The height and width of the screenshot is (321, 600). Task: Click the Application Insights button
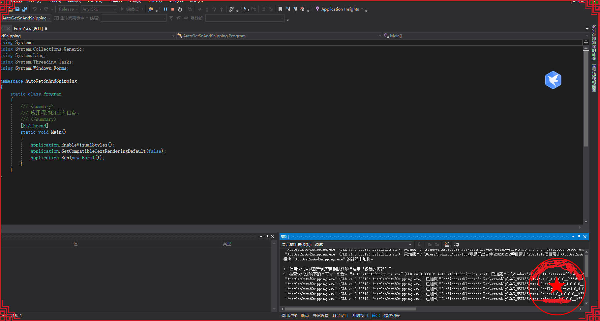340,9
